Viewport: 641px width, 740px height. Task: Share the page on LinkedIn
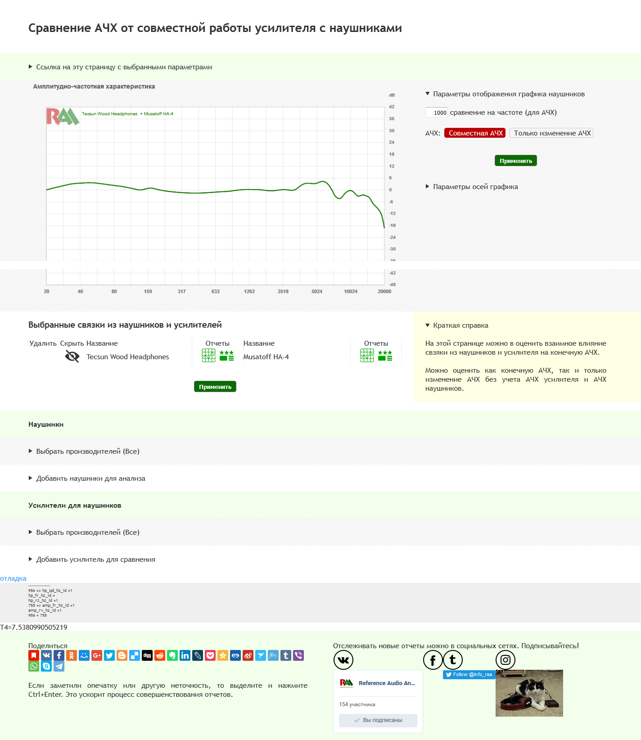[x=185, y=655]
